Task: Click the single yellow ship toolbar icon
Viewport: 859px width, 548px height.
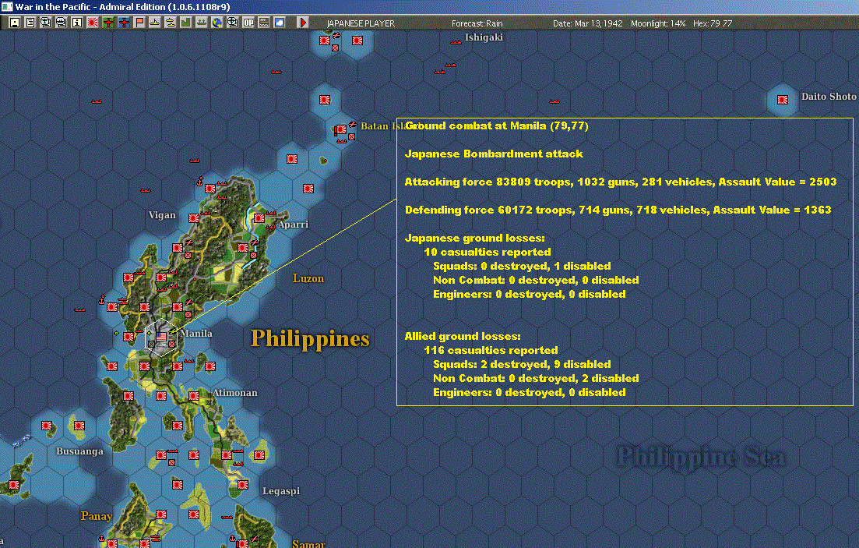Action: click(x=155, y=23)
